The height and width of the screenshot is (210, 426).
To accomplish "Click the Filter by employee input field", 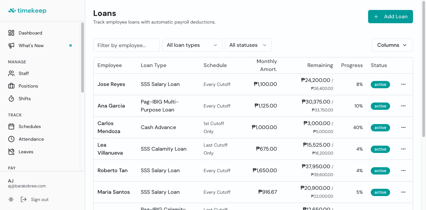I will coord(126,45).
